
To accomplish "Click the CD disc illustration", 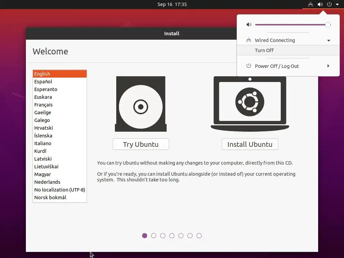I will pyautogui.click(x=141, y=104).
